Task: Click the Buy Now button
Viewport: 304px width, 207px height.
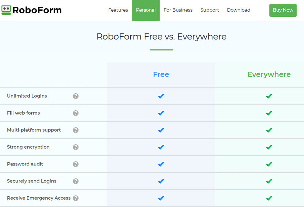Action: coord(283,10)
